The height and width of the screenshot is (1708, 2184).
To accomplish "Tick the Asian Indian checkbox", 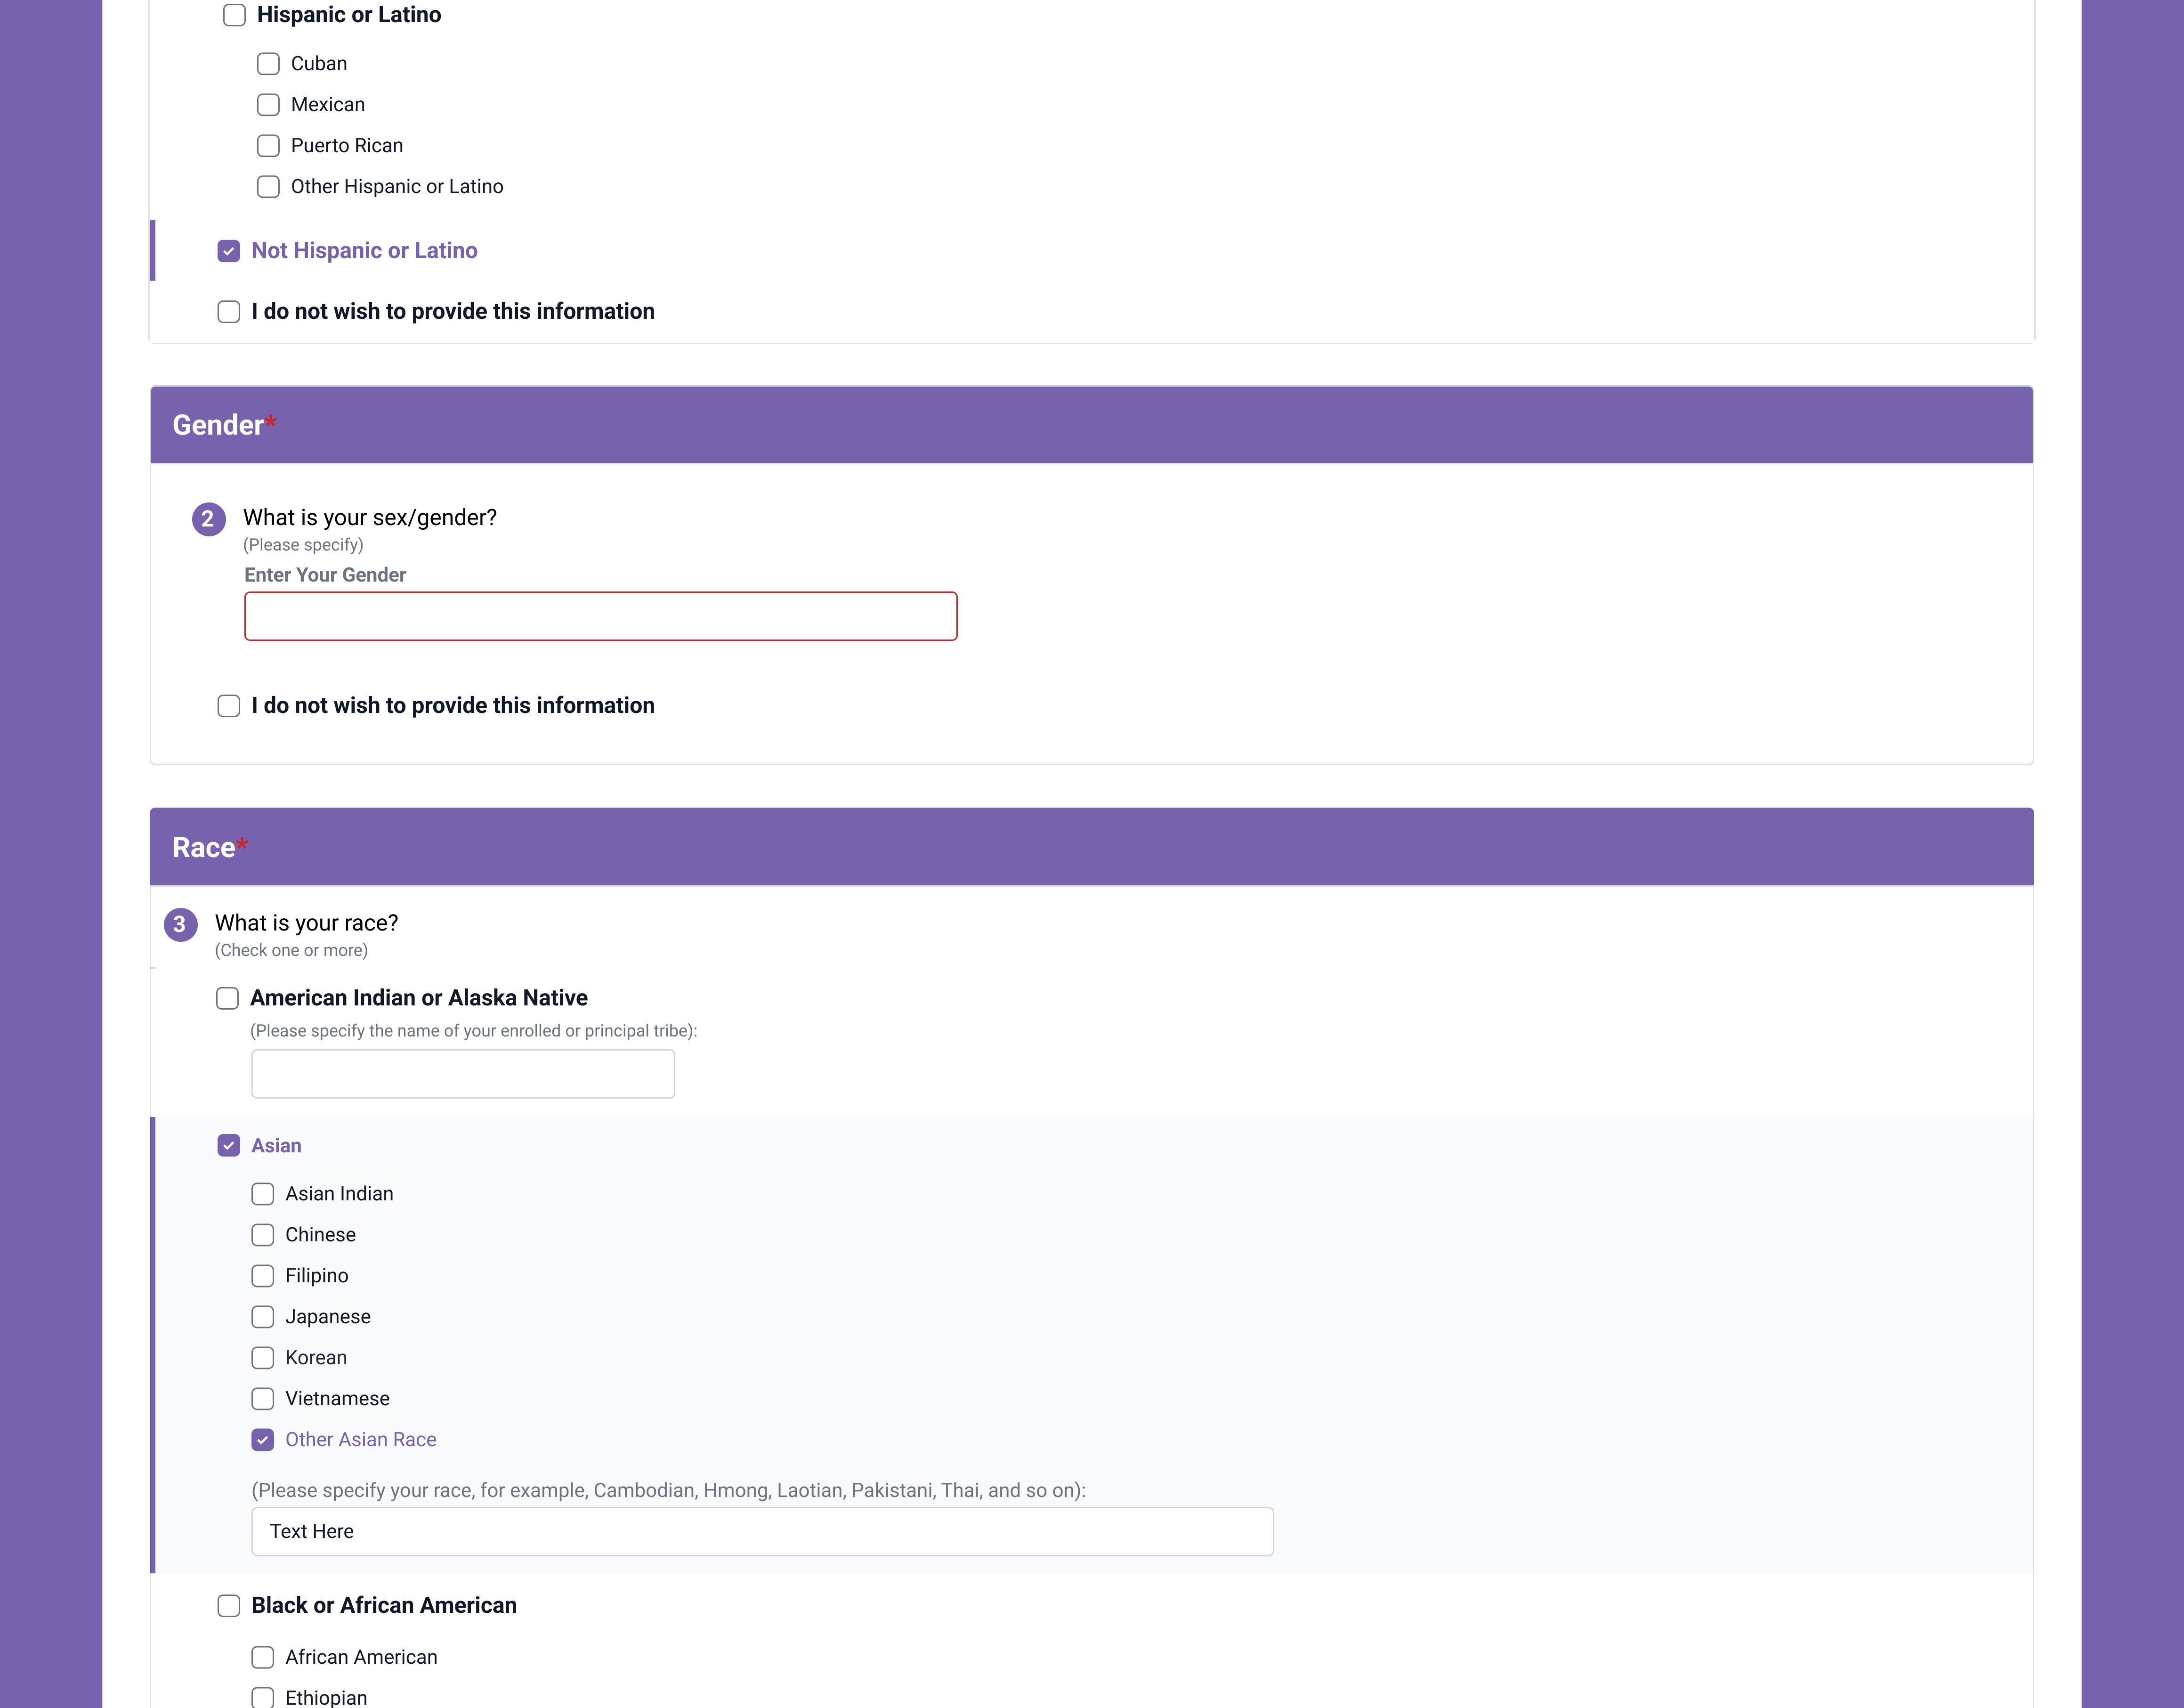I will click(263, 1194).
